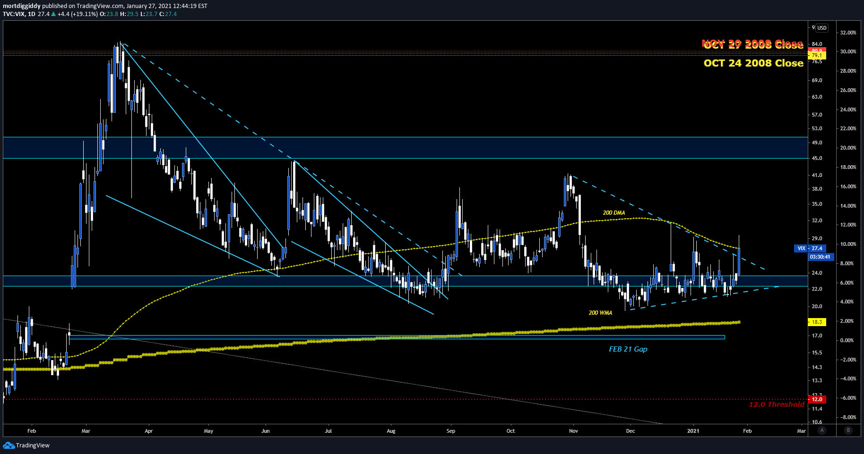Select the blue VIX price label tag
Screen dimensions: 864x454
click(x=801, y=248)
